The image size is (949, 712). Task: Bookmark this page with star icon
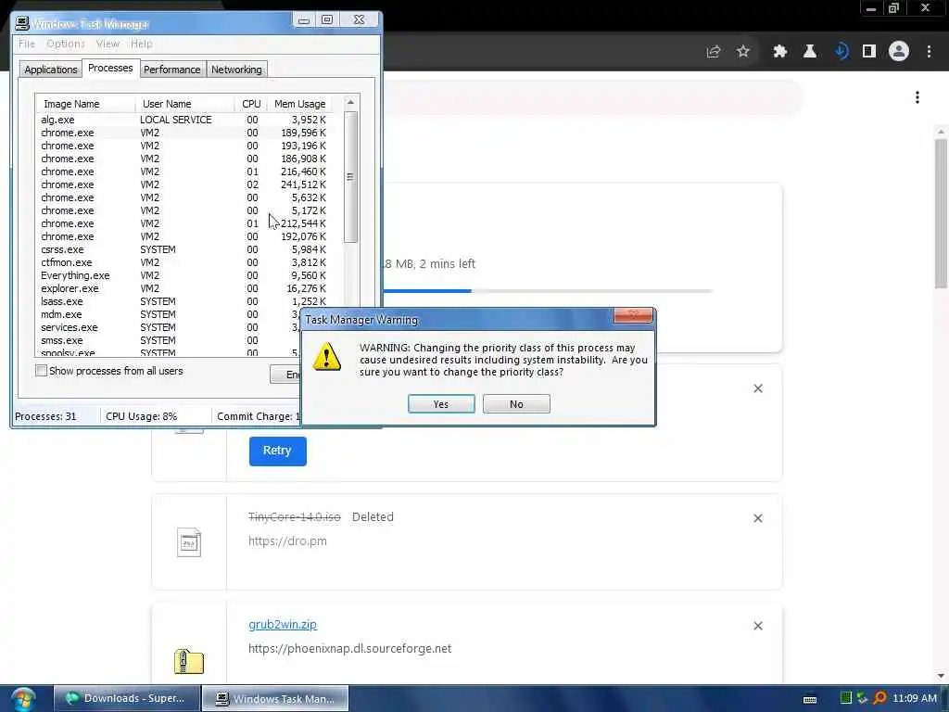tap(743, 52)
